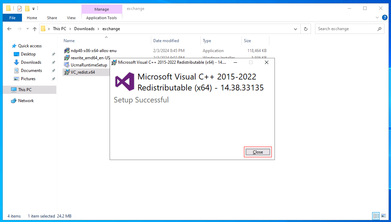Click New folder quick access icon

click(x=27, y=9)
